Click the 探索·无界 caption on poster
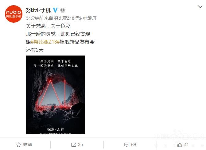The width and height of the screenshot is (206, 150). pyautogui.click(x=56, y=129)
